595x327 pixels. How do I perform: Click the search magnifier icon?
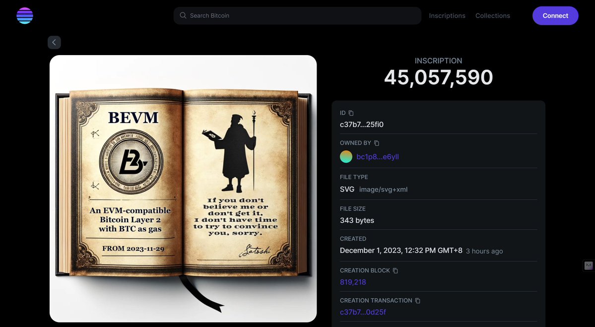(183, 15)
